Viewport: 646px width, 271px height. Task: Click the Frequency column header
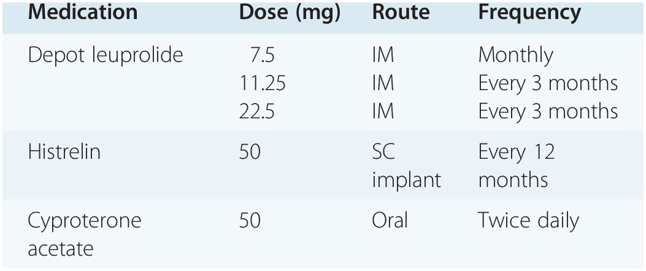point(529,13)
